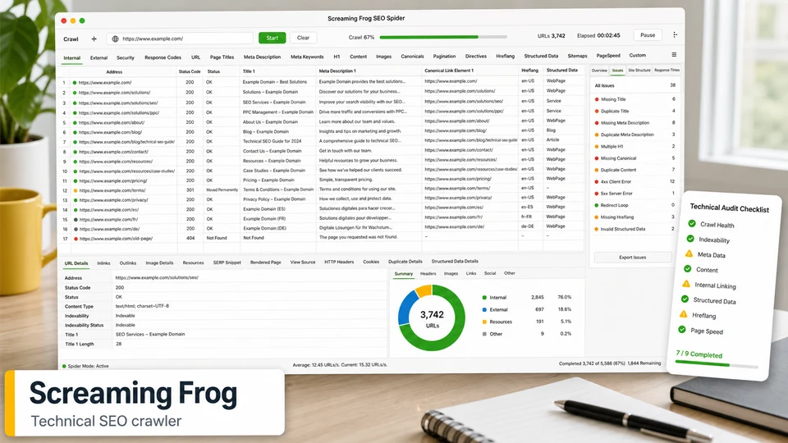Screen dimensions: 788x443
Task: Switch to the Headers sub-tab near the chart
Action: click(x=428, y=274)
